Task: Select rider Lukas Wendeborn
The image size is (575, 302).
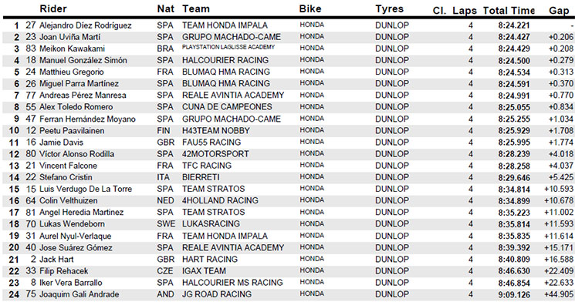Action: [x=72, y=223]
